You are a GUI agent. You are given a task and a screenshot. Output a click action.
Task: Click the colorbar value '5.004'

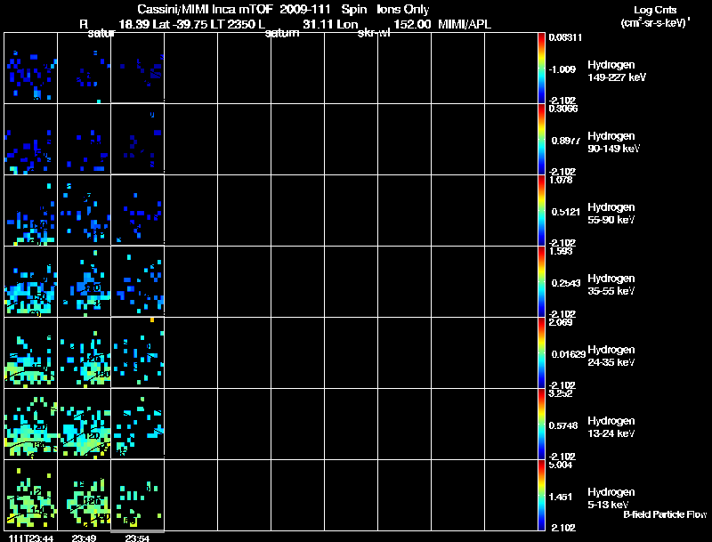pos(561,465)
